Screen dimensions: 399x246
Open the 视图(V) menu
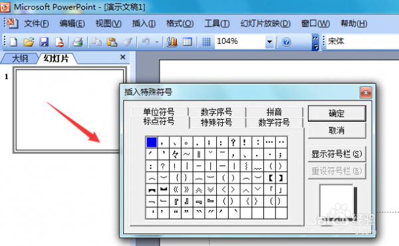108,24
